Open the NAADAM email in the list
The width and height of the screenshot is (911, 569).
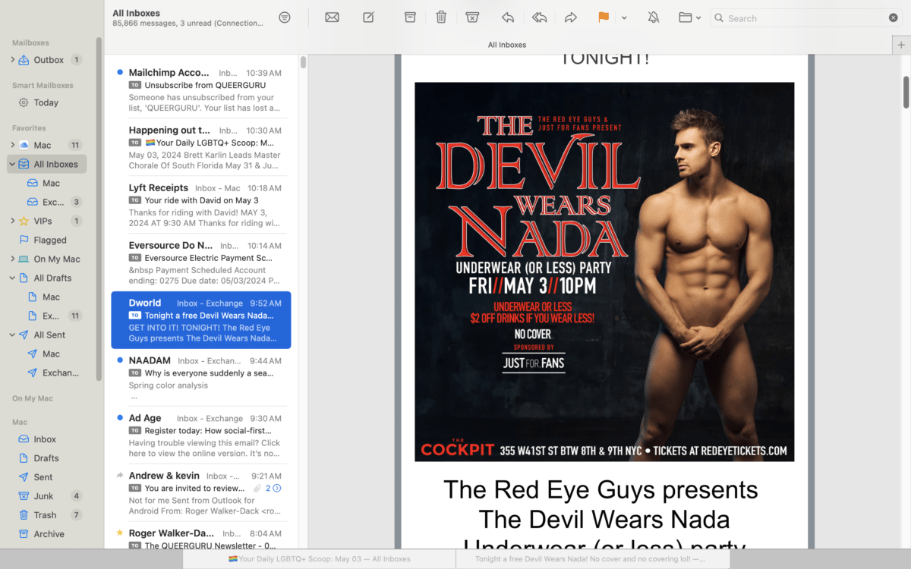(201, 378)
